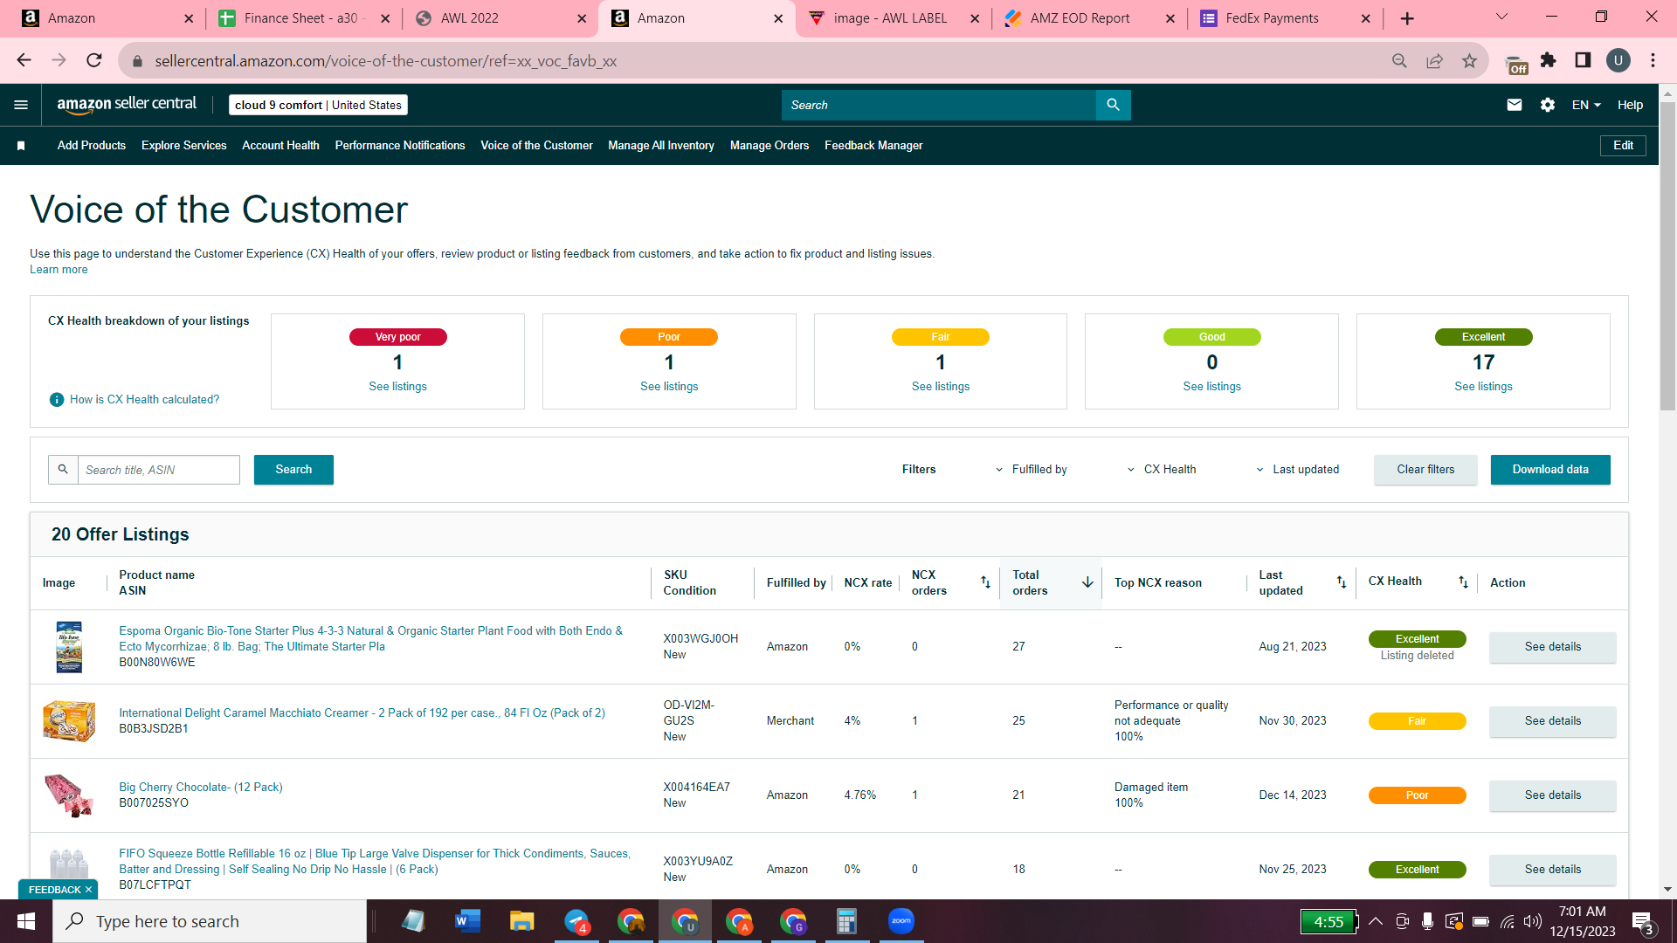Click Clear filters button
Image resolution: width=1677 pixels, height=943 pixels.
(1425, 470)
